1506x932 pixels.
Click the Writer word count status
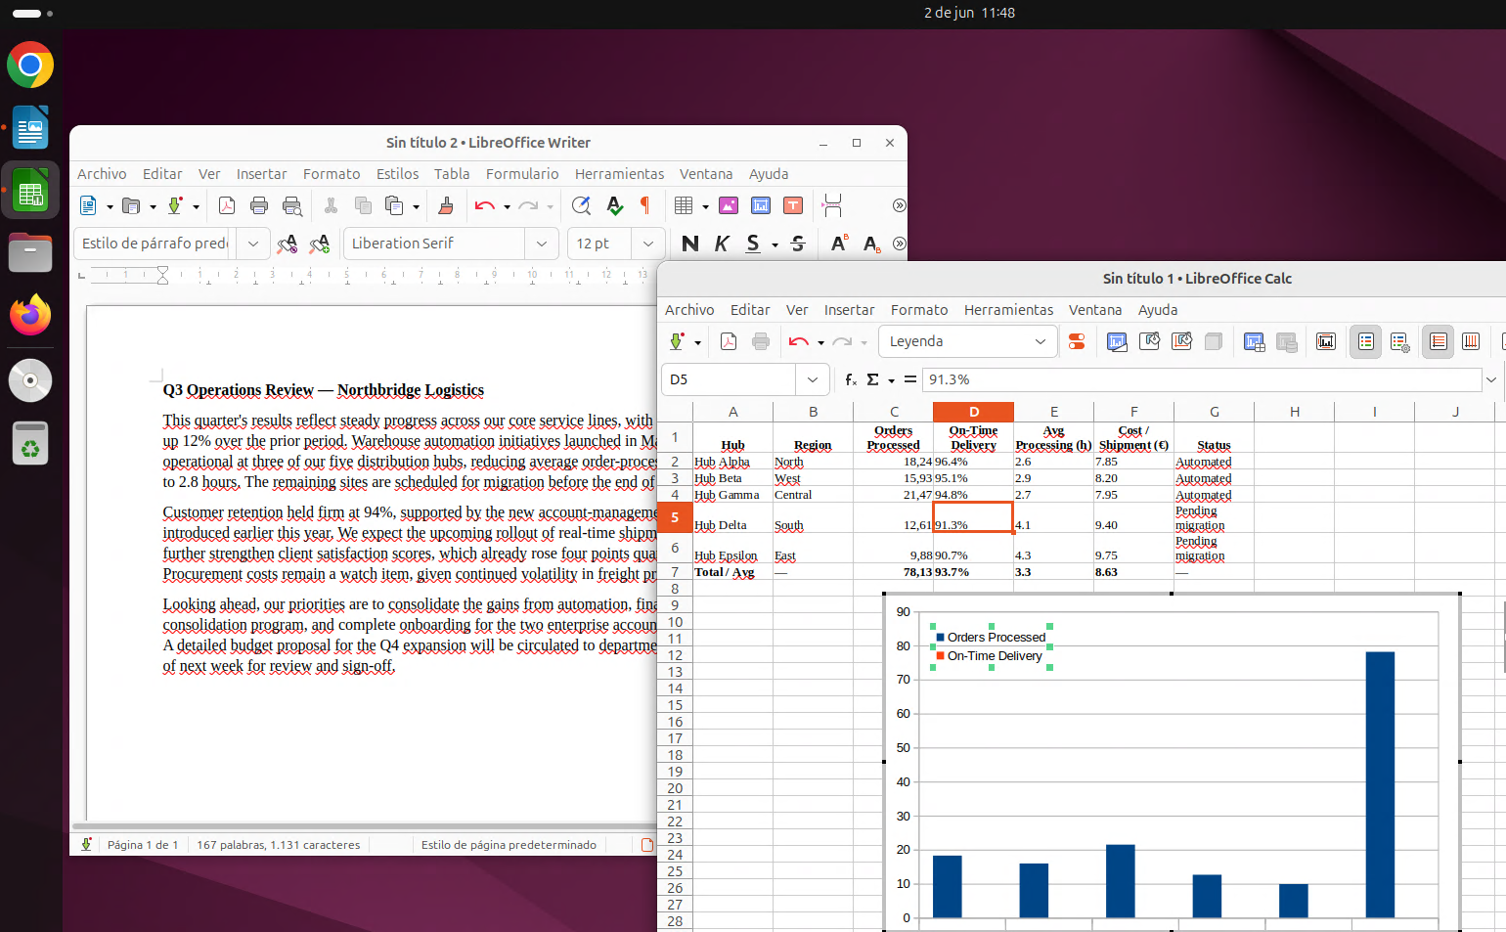coord(279,845)
